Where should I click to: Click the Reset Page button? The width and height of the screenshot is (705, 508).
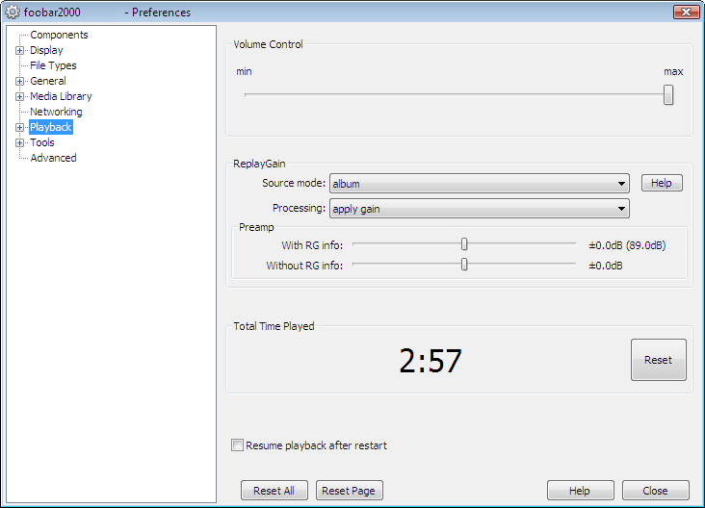349,491
